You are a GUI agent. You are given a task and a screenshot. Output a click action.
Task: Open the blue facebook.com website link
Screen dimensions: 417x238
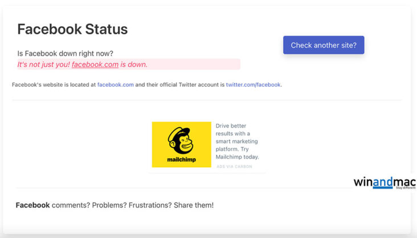(x=116, y=85)
